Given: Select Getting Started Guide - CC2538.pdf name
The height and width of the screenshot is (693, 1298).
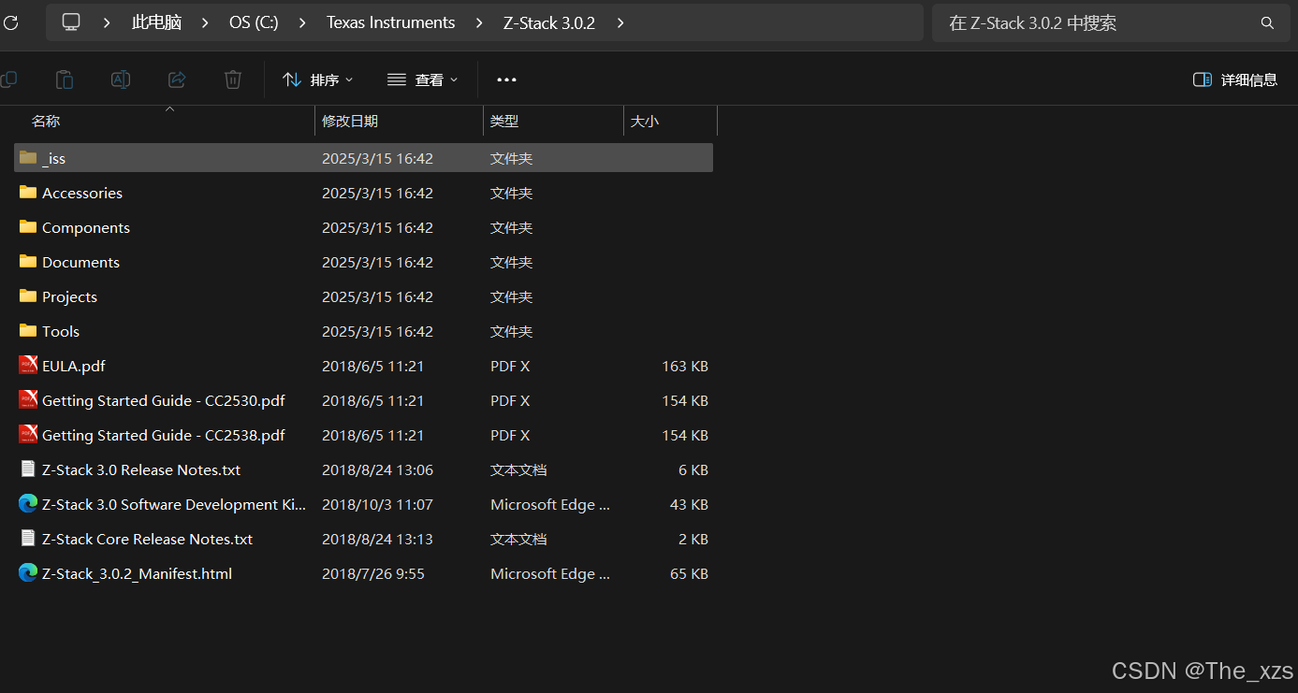Looking at the screenshot, I should (x=164, y=435).
